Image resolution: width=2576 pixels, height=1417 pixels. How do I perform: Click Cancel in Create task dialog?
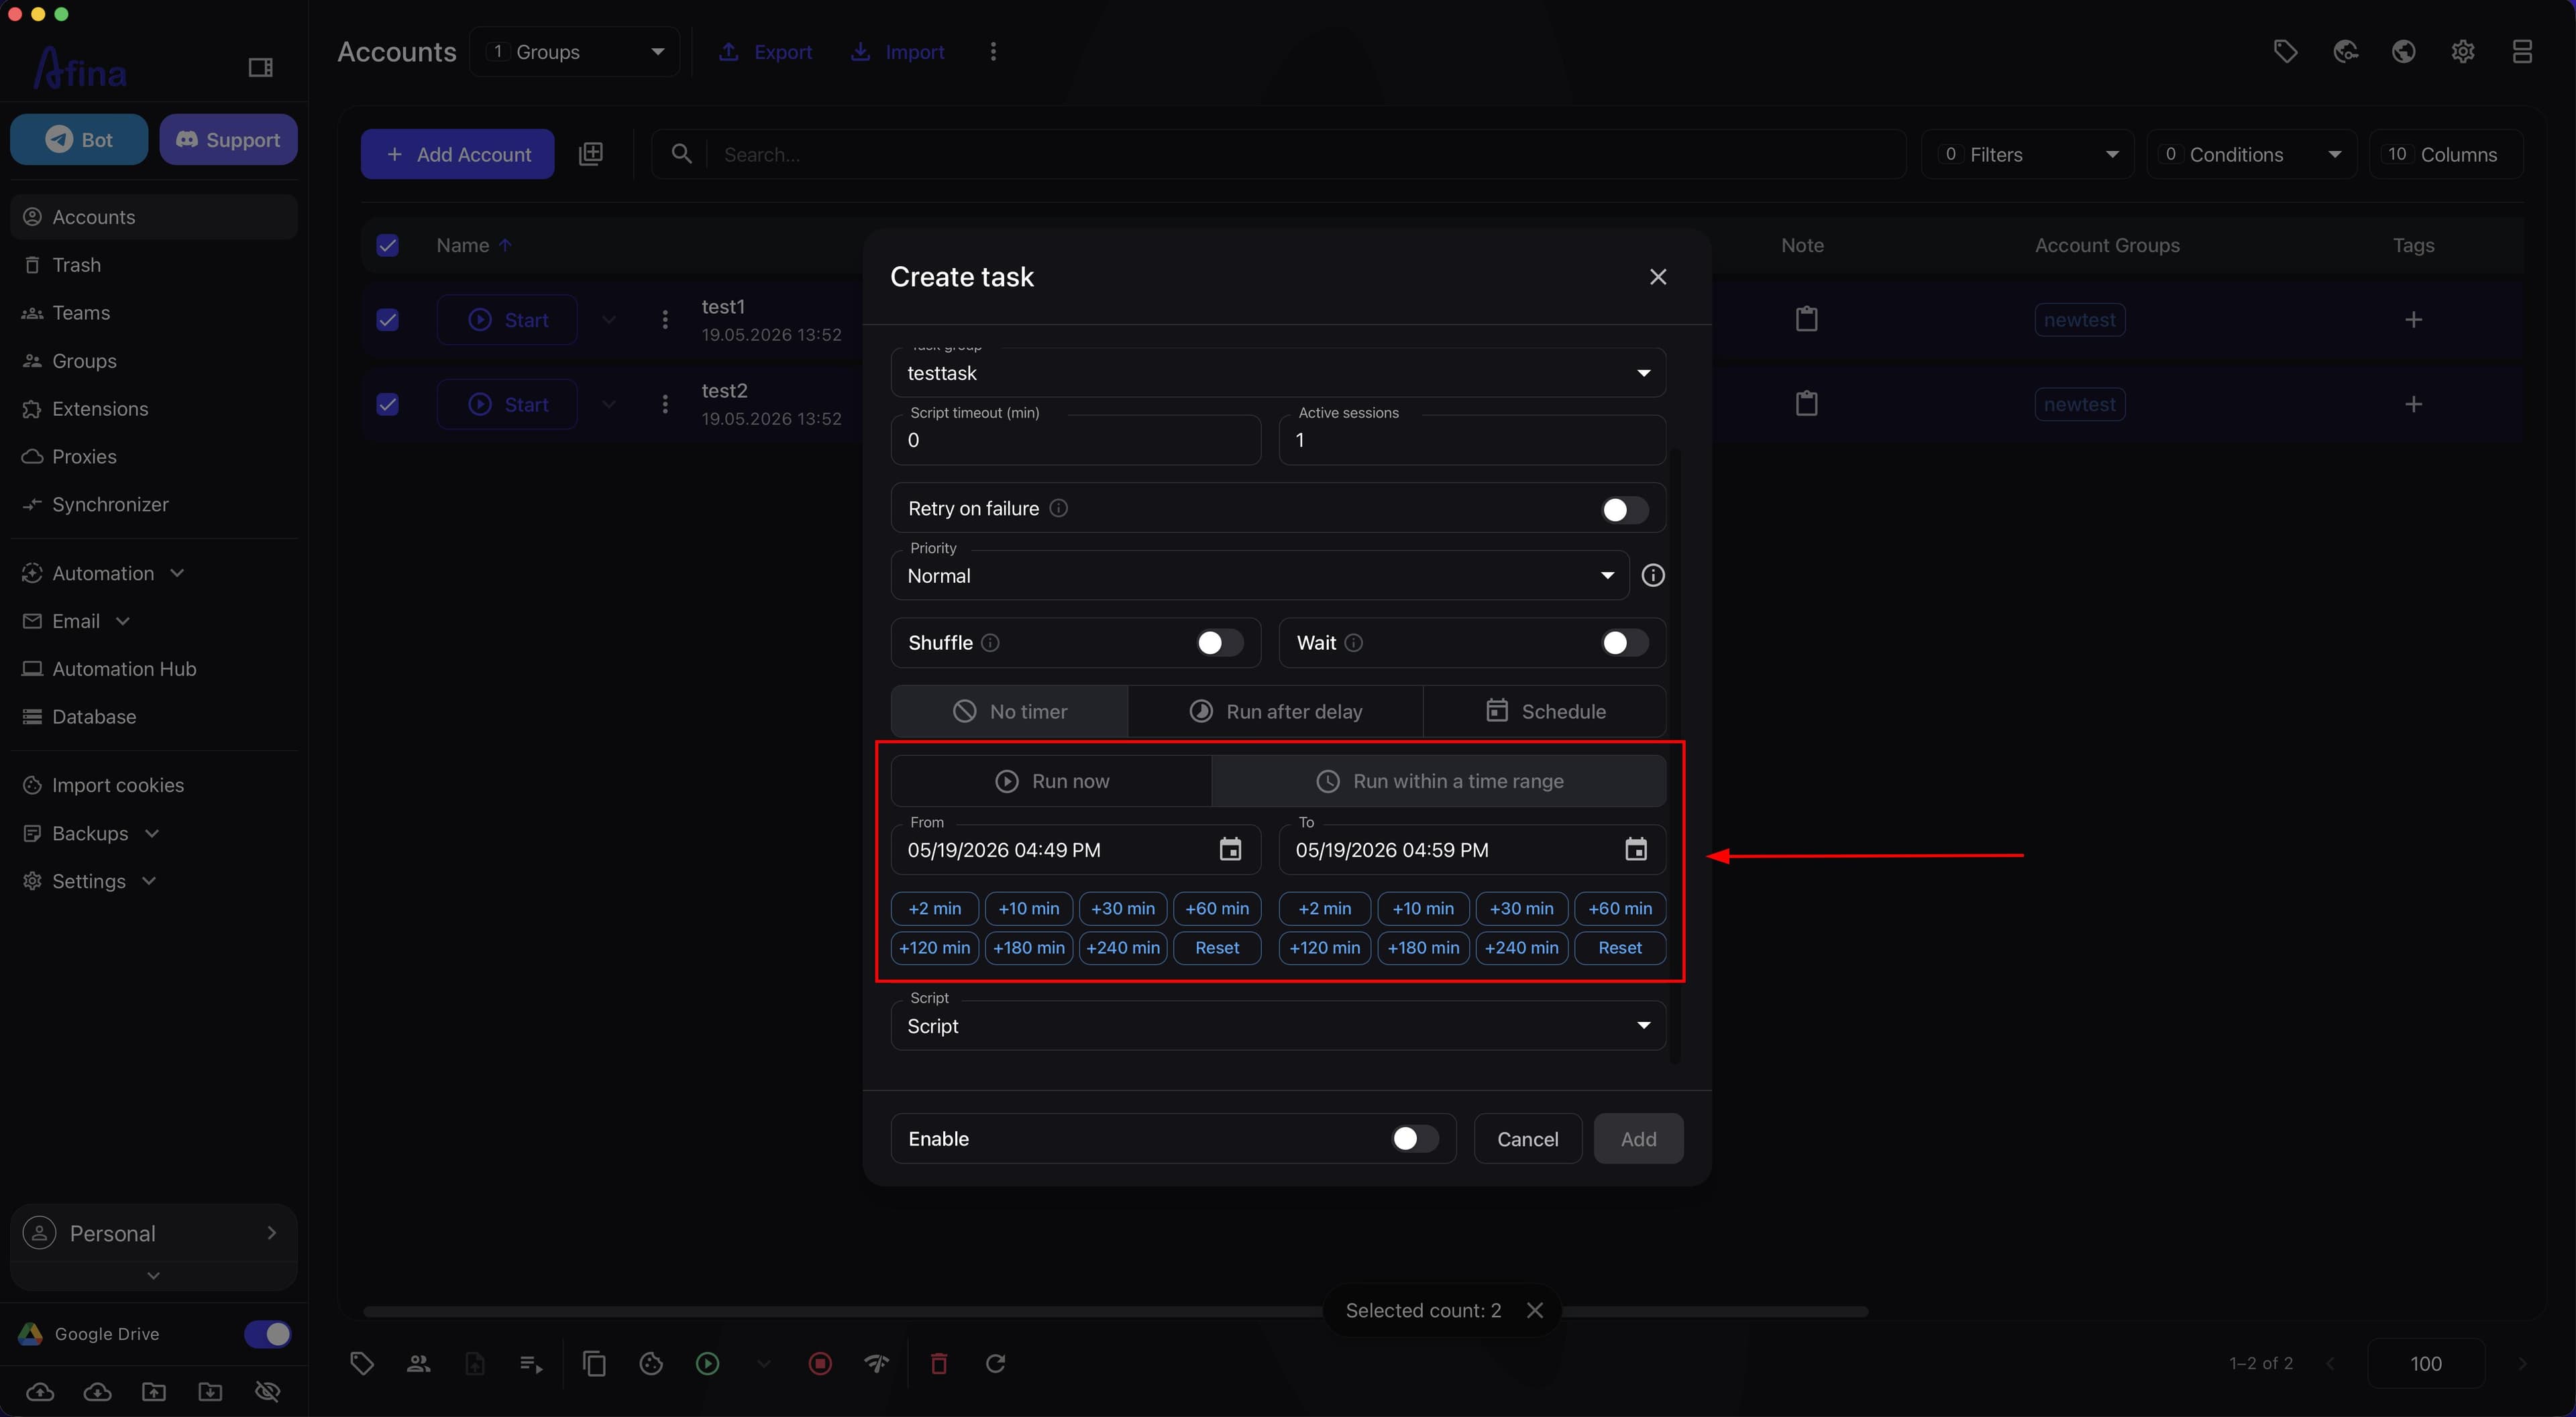point(1527,1138)
